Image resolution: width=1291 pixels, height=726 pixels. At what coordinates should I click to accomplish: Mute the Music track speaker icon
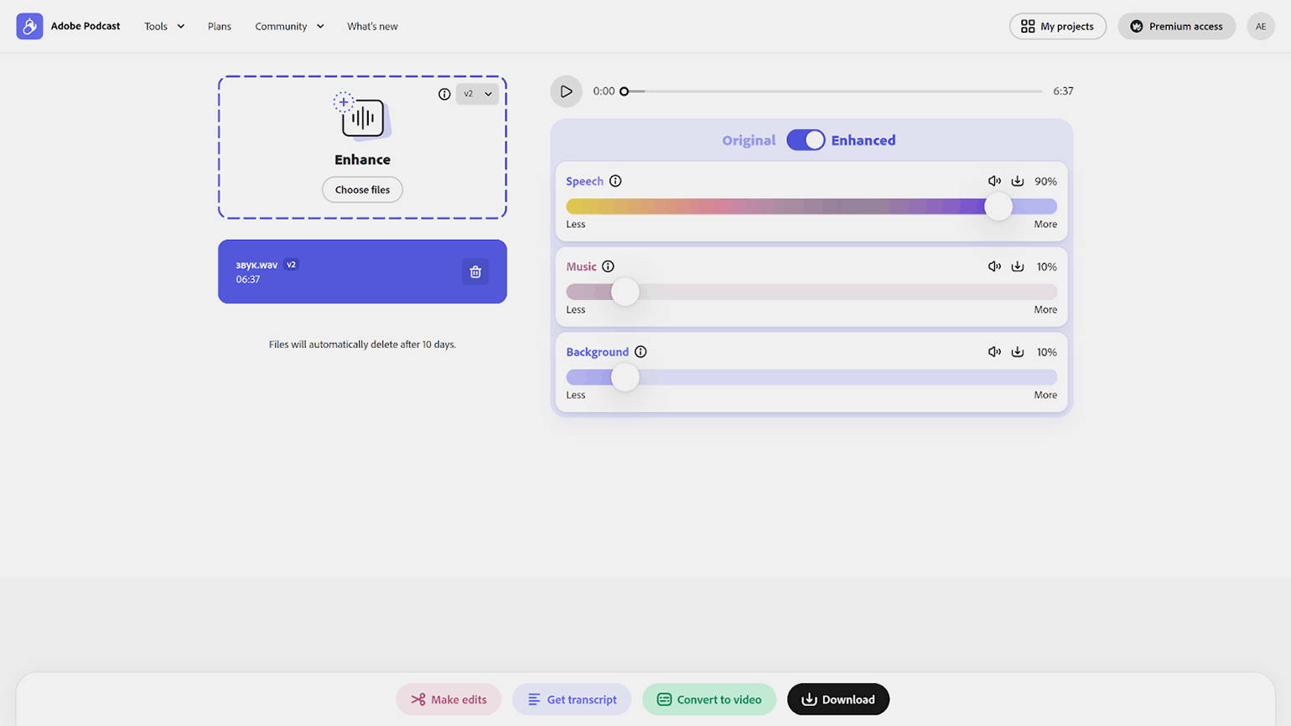point(994,267)
